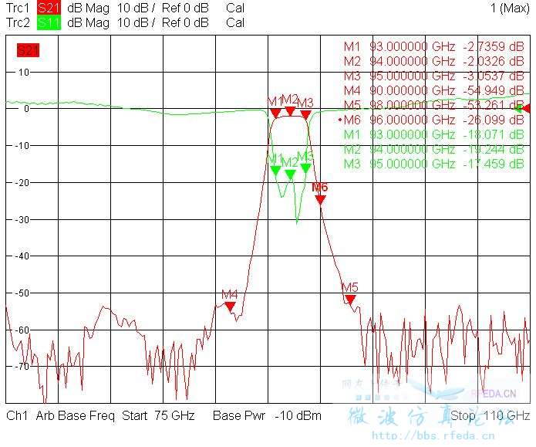Select the green M1 marker on S11 trace
Viewport: 536px width, 447px height.
click(275, 171)
